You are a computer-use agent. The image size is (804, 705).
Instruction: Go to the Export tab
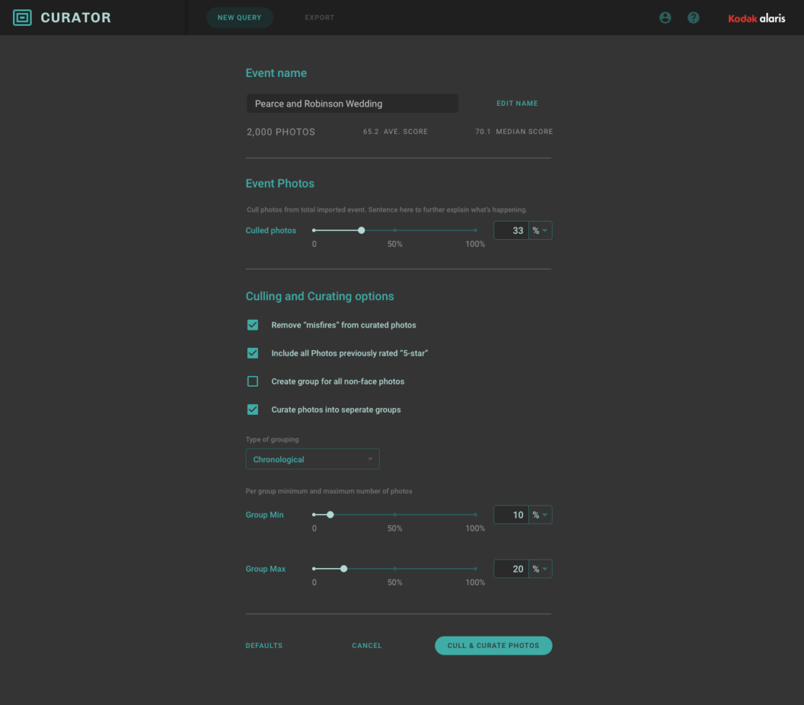pyautogui.click(x=319, y=18)
